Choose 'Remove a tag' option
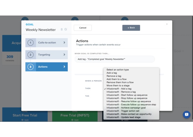 131,76
